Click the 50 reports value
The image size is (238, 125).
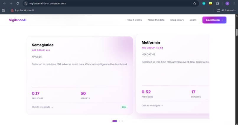click(x=83, y=93)
